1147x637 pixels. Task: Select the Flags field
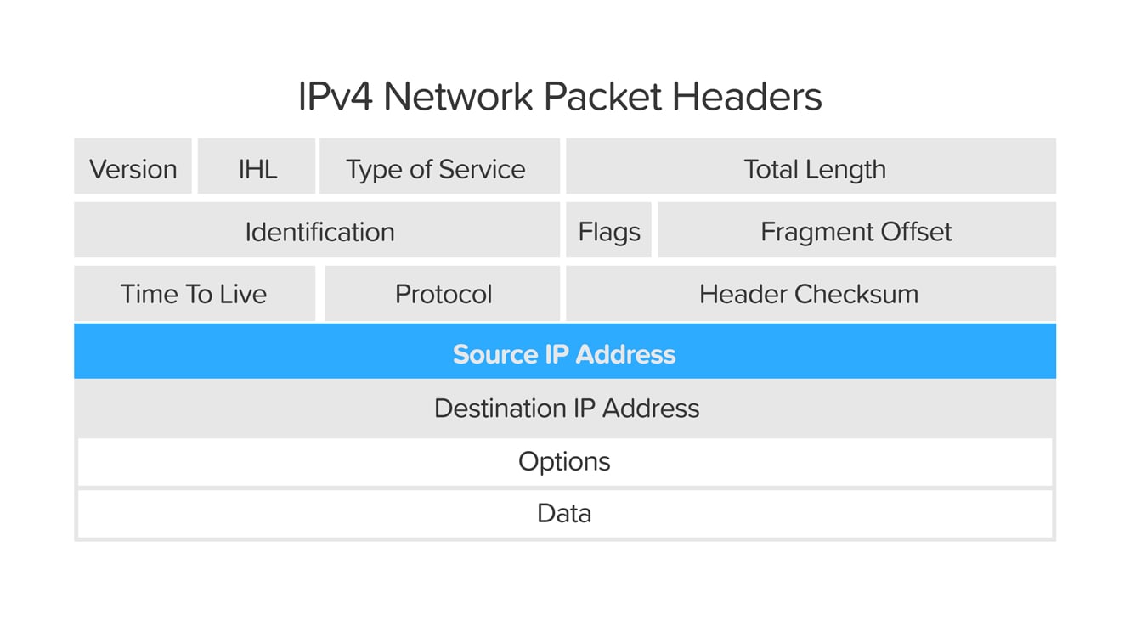pyautogui.click(x=609, y=231)
